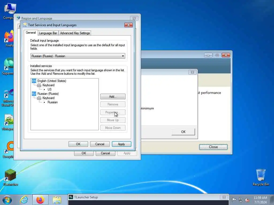Click the Region and Language globe icon

point(18,18)
